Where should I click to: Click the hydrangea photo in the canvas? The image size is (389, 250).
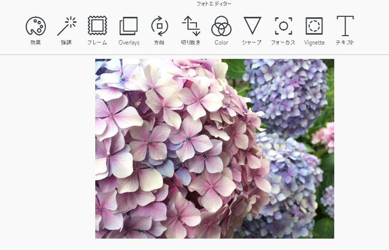(x=215, y=149)
